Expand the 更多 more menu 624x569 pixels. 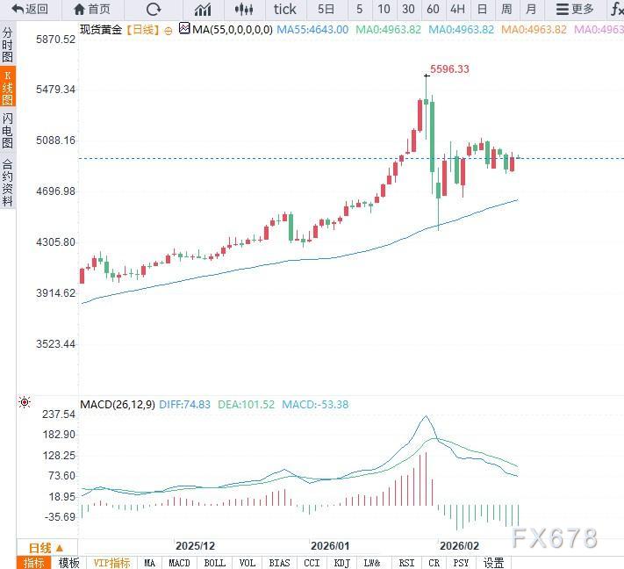[575, 10]
